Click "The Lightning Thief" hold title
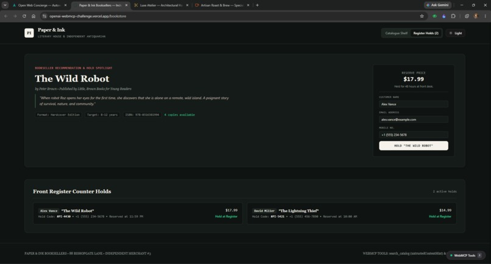This screenshot has width=491, height=264. pyautogui.click(x=298, y=211)
